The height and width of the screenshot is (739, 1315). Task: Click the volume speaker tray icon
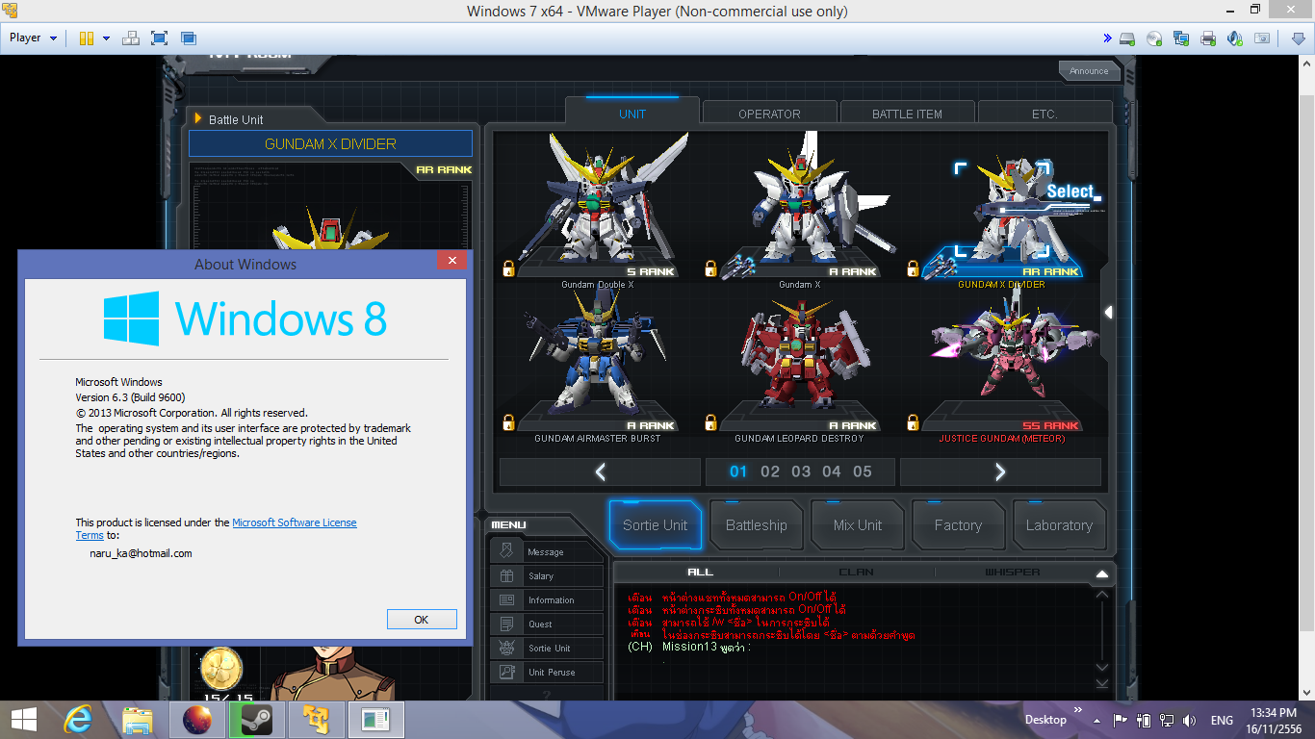pyautogui.click(x=1189, y=720)
